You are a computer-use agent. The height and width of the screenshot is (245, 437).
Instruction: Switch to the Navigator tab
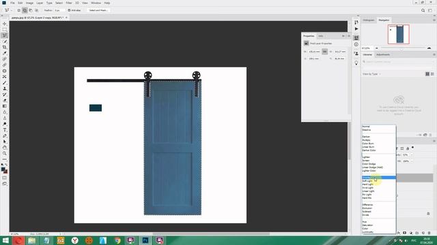tap(384, 20)
